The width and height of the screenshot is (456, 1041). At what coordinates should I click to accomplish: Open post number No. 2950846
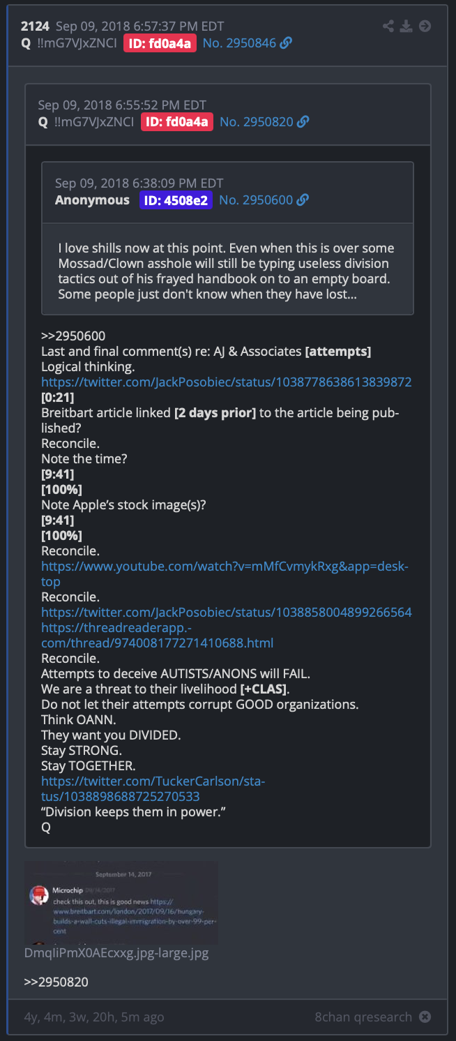239,43
